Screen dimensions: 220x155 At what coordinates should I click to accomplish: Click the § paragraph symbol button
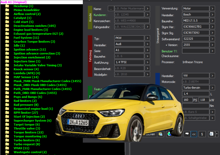pyautogui.click(x=202, y=134)
